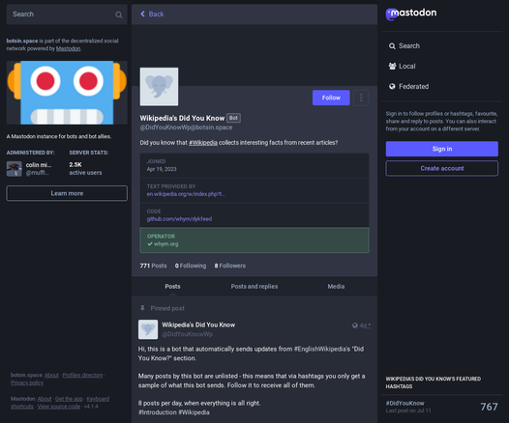Open the en.wikipedia.org text source link
The width and height of the screenshot is (509, 423).
186,194
